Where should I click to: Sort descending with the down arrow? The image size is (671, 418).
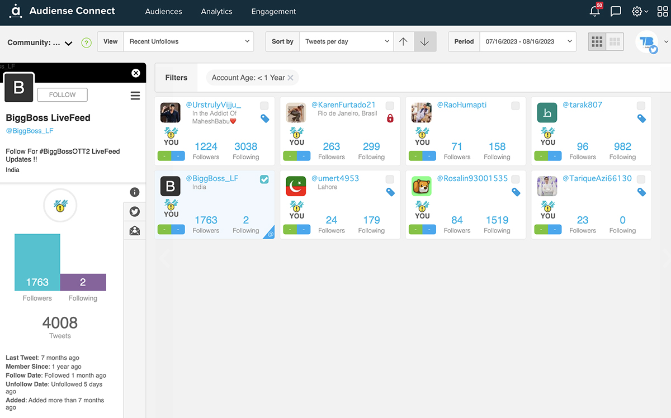(x=425, y=41)
